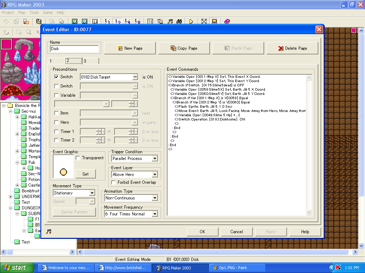Viewport: 365px width, 273px height.
Task: Open the purple help book icon
Action: point(227,22)
